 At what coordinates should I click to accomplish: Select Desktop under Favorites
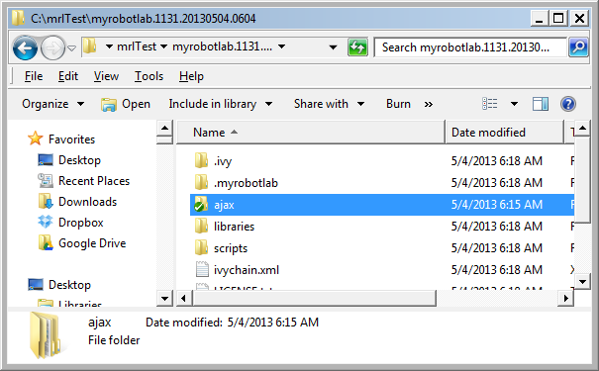coord(79,160)
